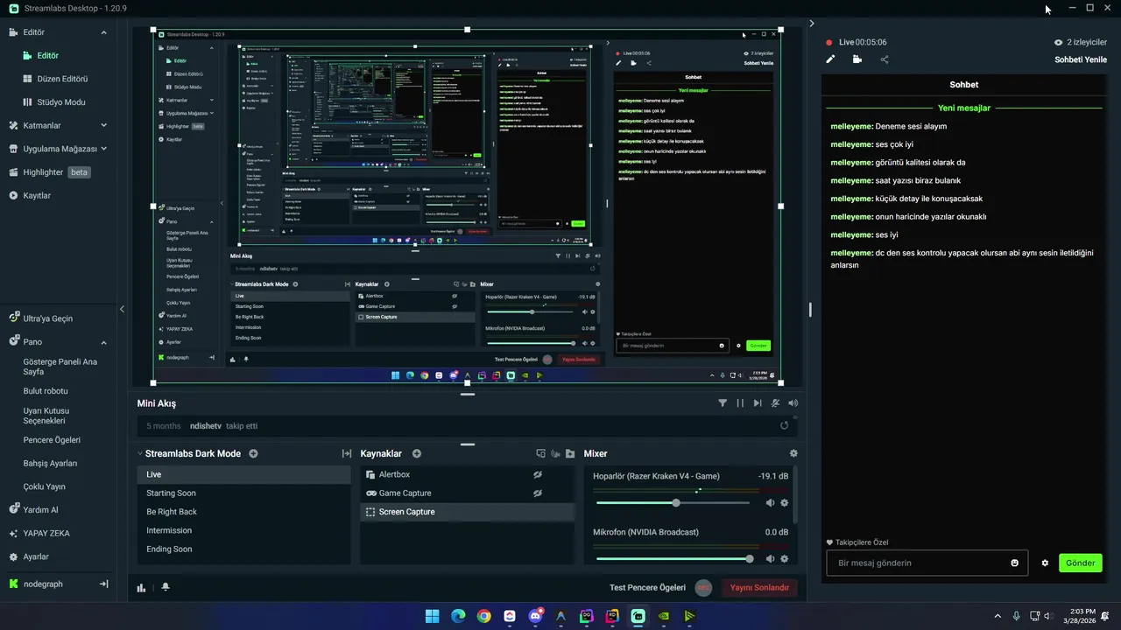Select the Alertbox source row

click(468, 474)
